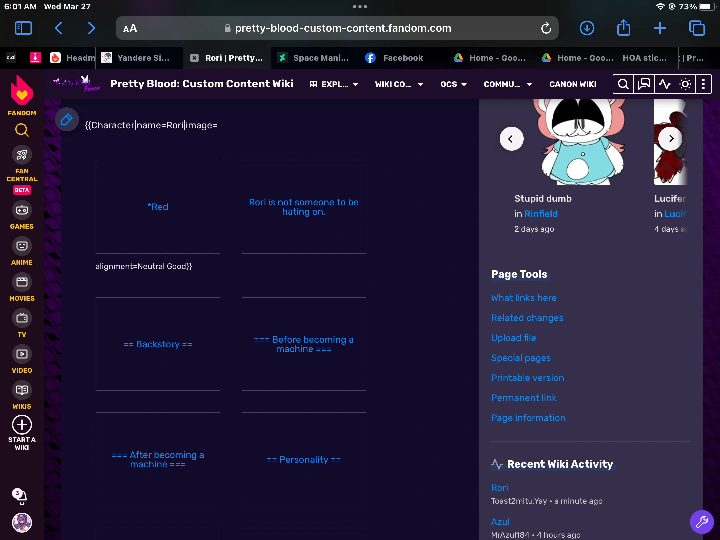Click the Games controller icon
The height and width of the screenshot is (540, 720).
click(x=22, y=210)
